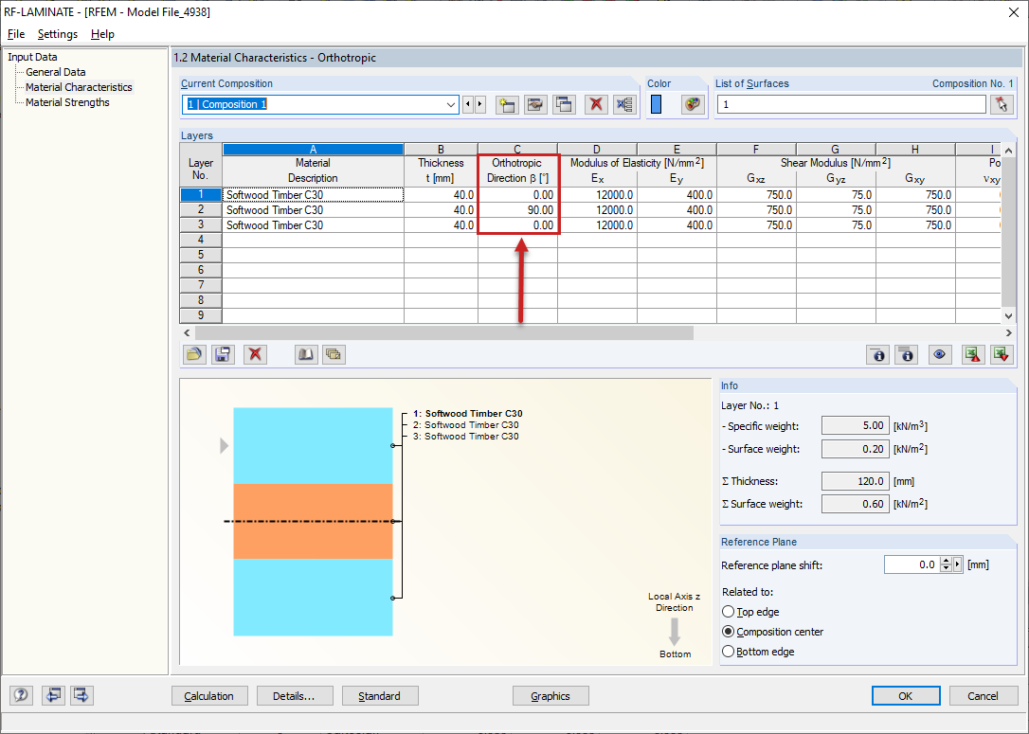Click the Details... button
This screenshot has height=734, width=1029.
coord(295,696)
